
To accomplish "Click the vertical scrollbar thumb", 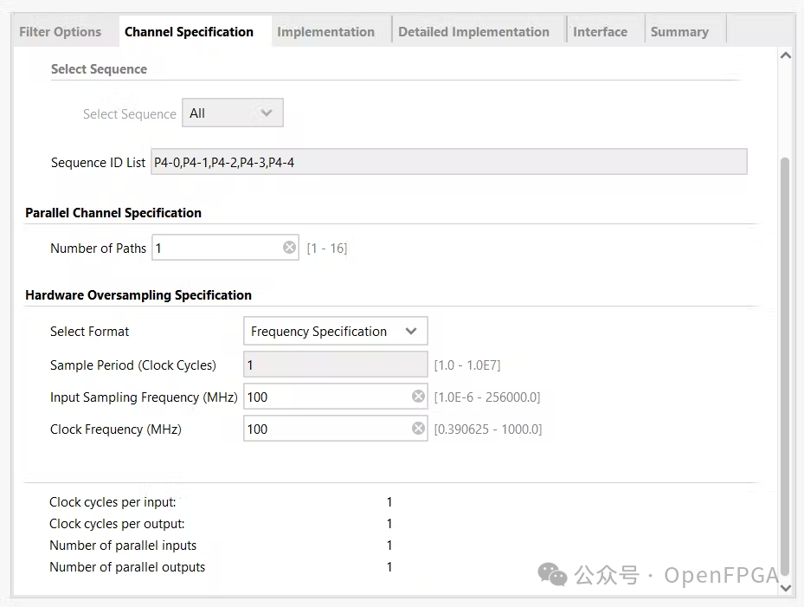I will pos(785,364).
